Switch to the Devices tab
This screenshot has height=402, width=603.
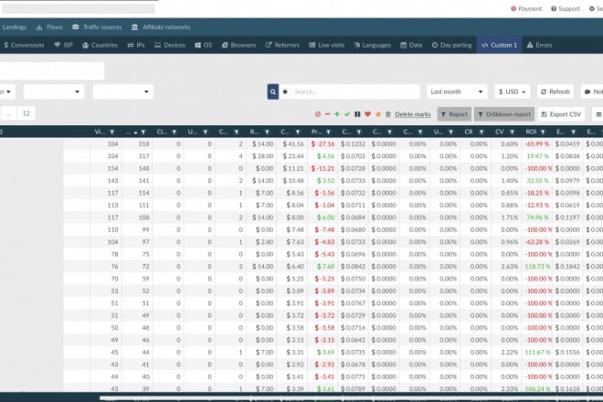(170, 45)
